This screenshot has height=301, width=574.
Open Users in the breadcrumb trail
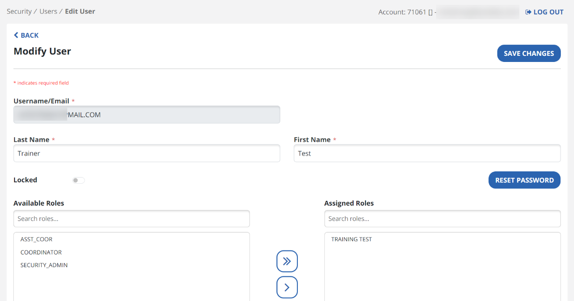tap(48, 11)
